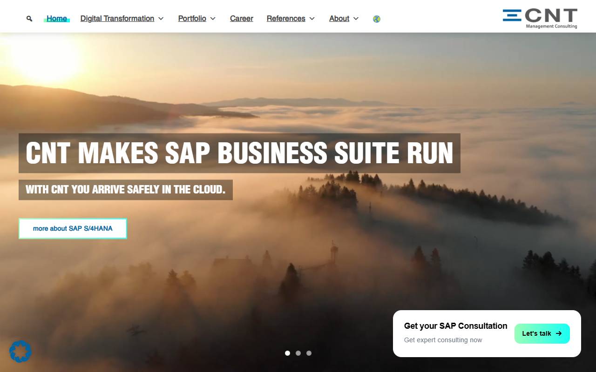This screenshot has height=372, width=596.
Task: Open the About menu item
Action: (339, 19)
